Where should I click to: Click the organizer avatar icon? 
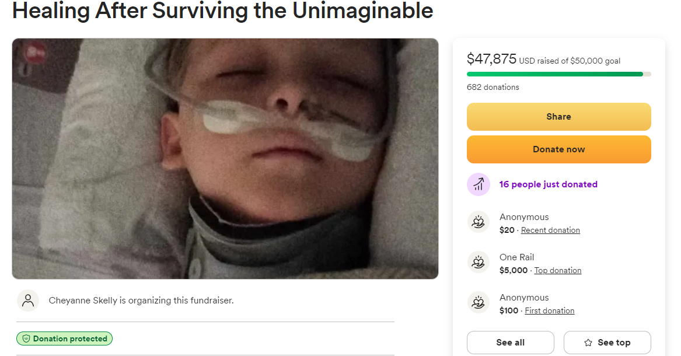click(x=27, y=301)
